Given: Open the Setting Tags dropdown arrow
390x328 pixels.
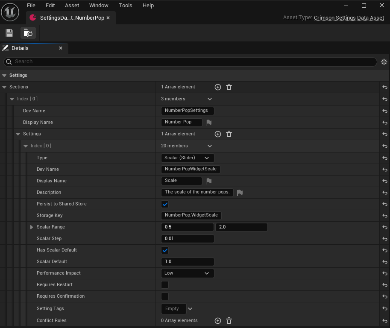Looking at the screenshot, I should 190,309.
